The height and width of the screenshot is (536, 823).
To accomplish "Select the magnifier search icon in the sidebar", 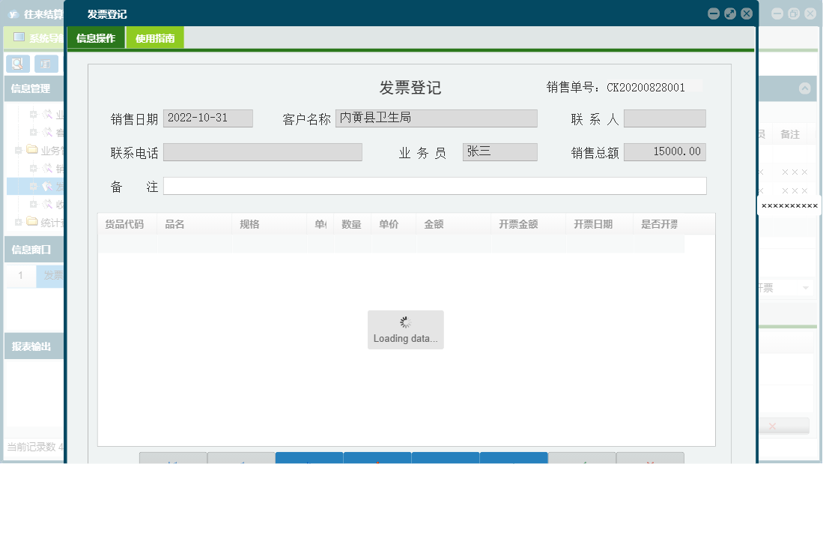I will pos(17,64).
